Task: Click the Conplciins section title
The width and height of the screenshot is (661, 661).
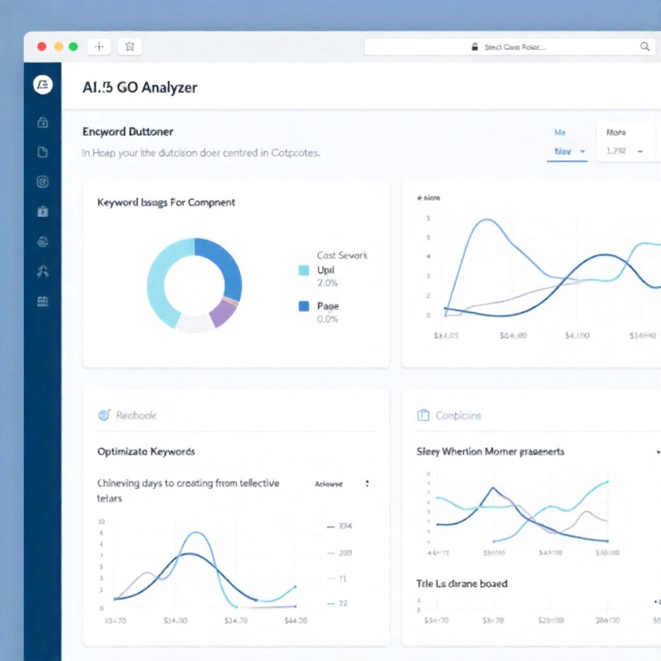Action: (458, 415)
